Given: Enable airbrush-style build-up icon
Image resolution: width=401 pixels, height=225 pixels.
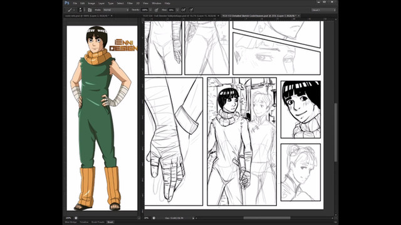Looking at the screenshot, I should [184, 10].
